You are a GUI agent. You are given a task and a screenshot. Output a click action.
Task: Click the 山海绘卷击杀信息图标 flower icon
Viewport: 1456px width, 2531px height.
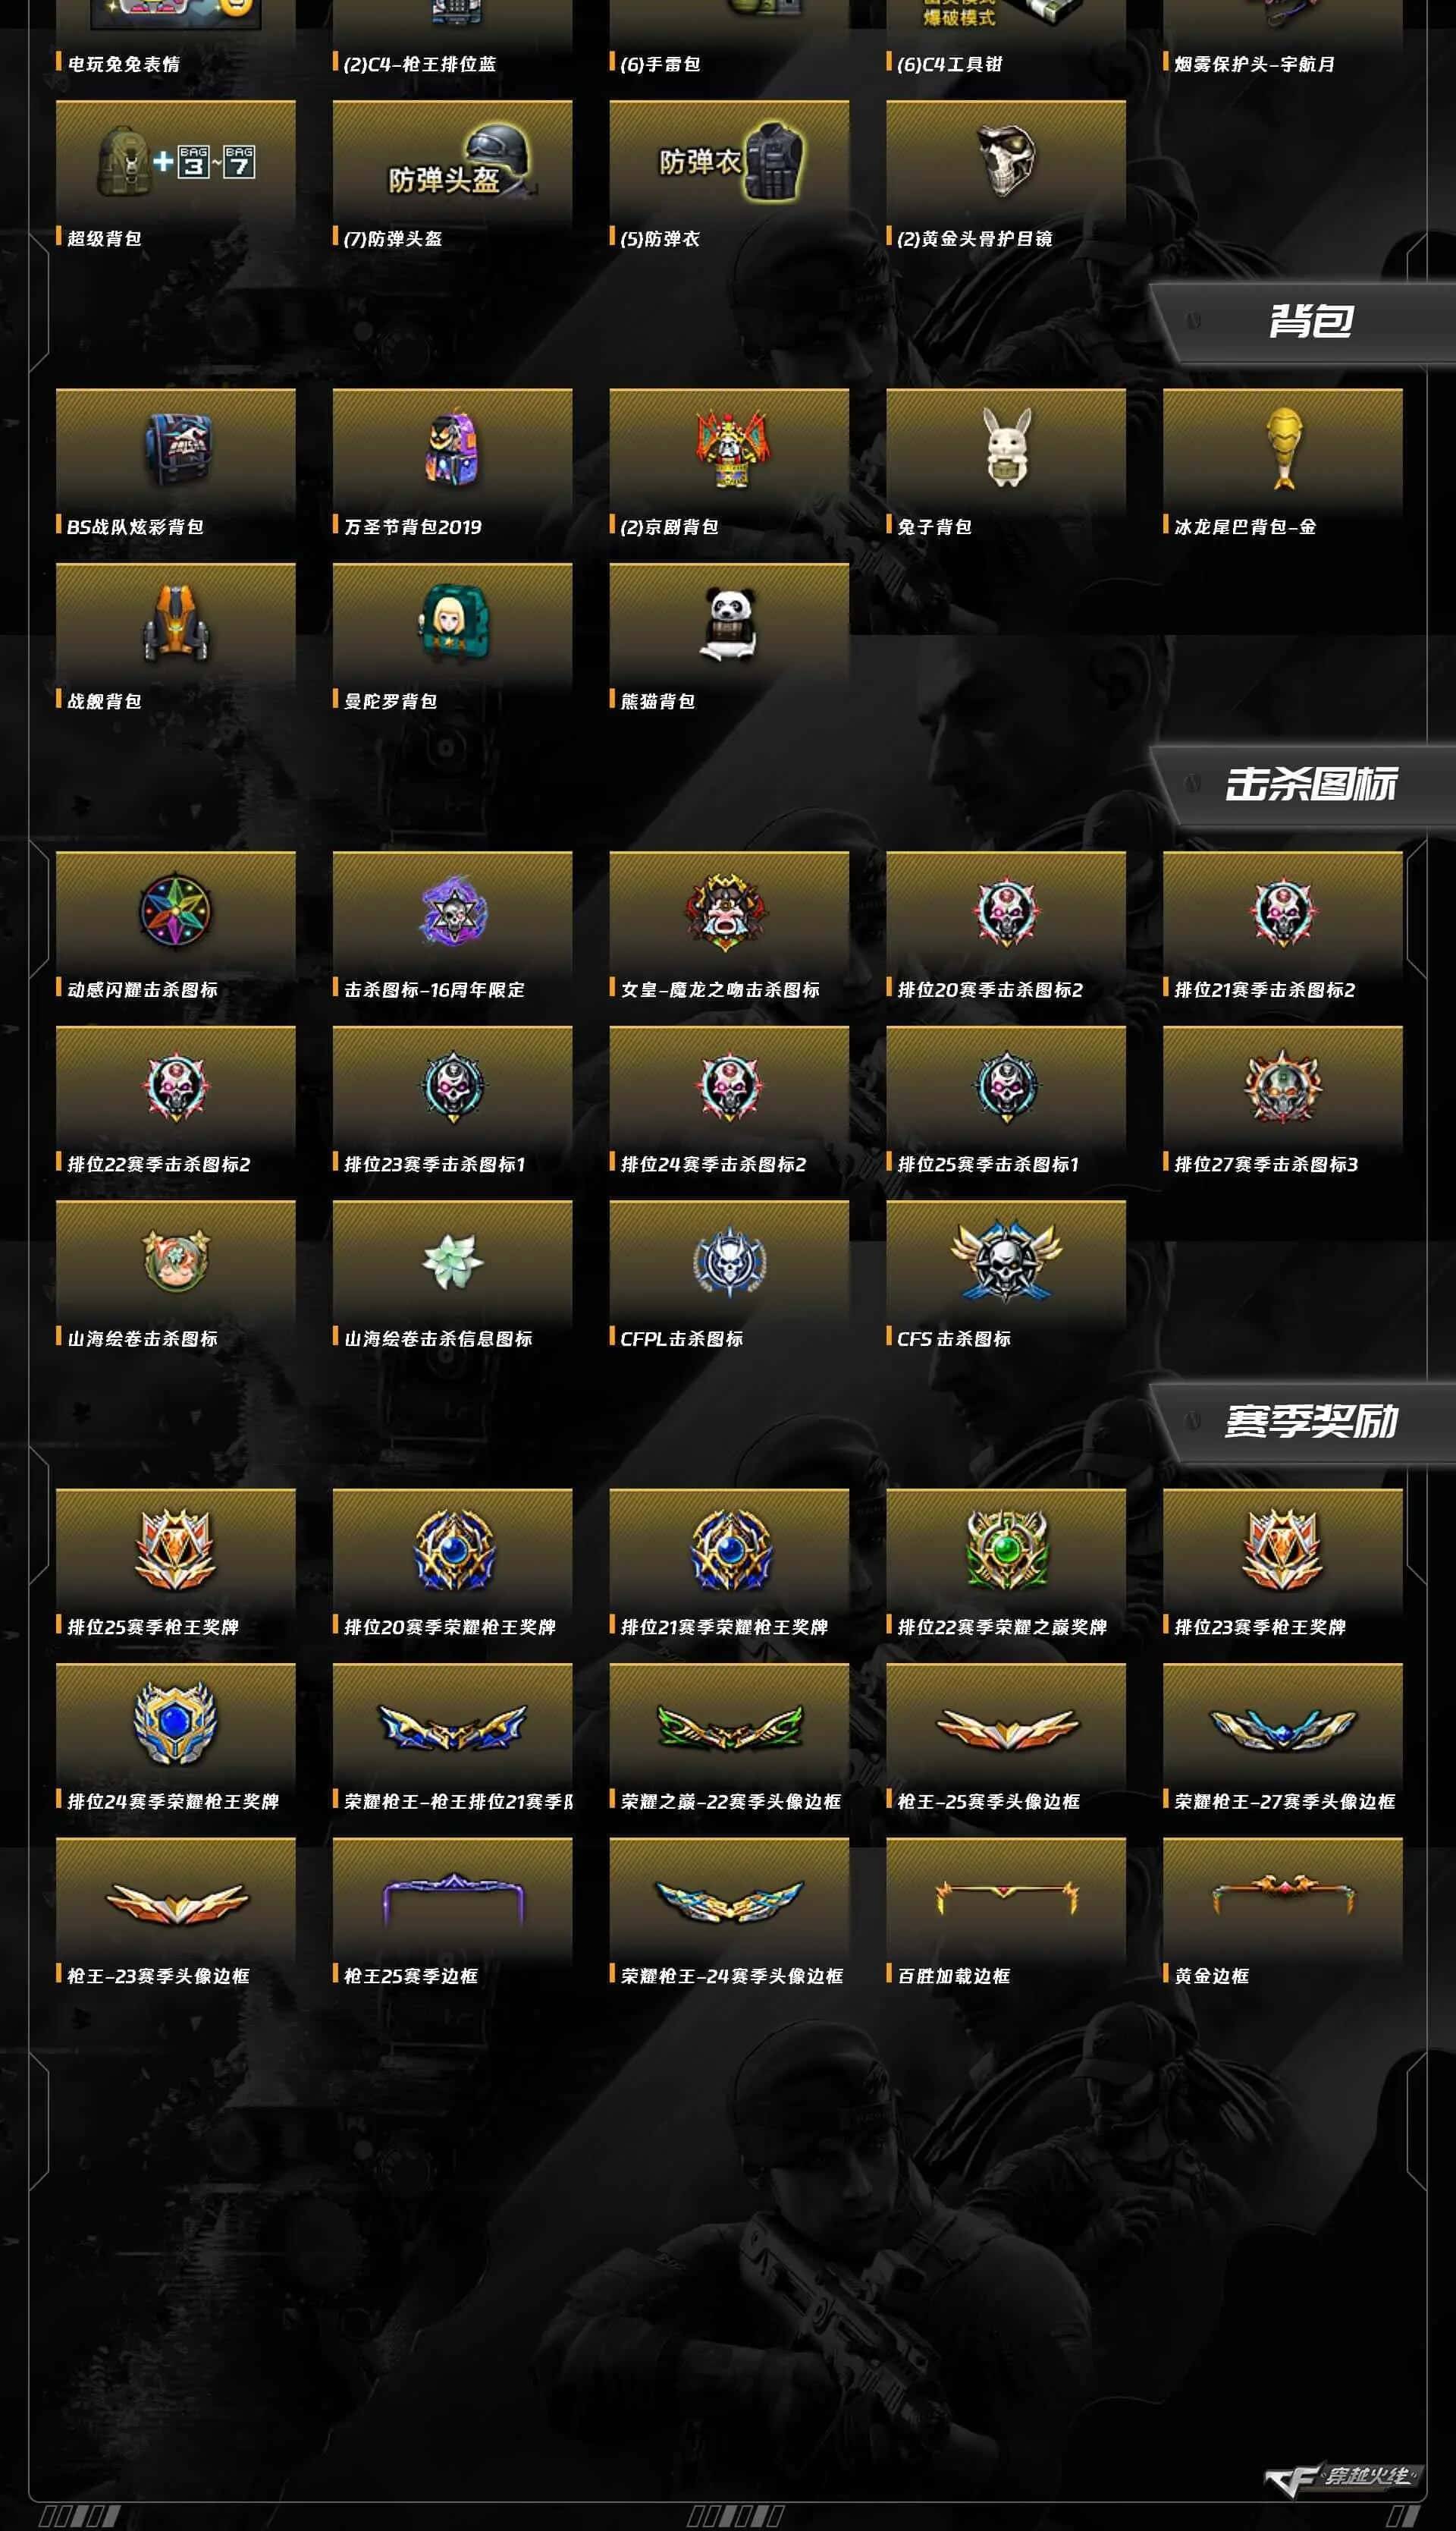pos(452,1260)
